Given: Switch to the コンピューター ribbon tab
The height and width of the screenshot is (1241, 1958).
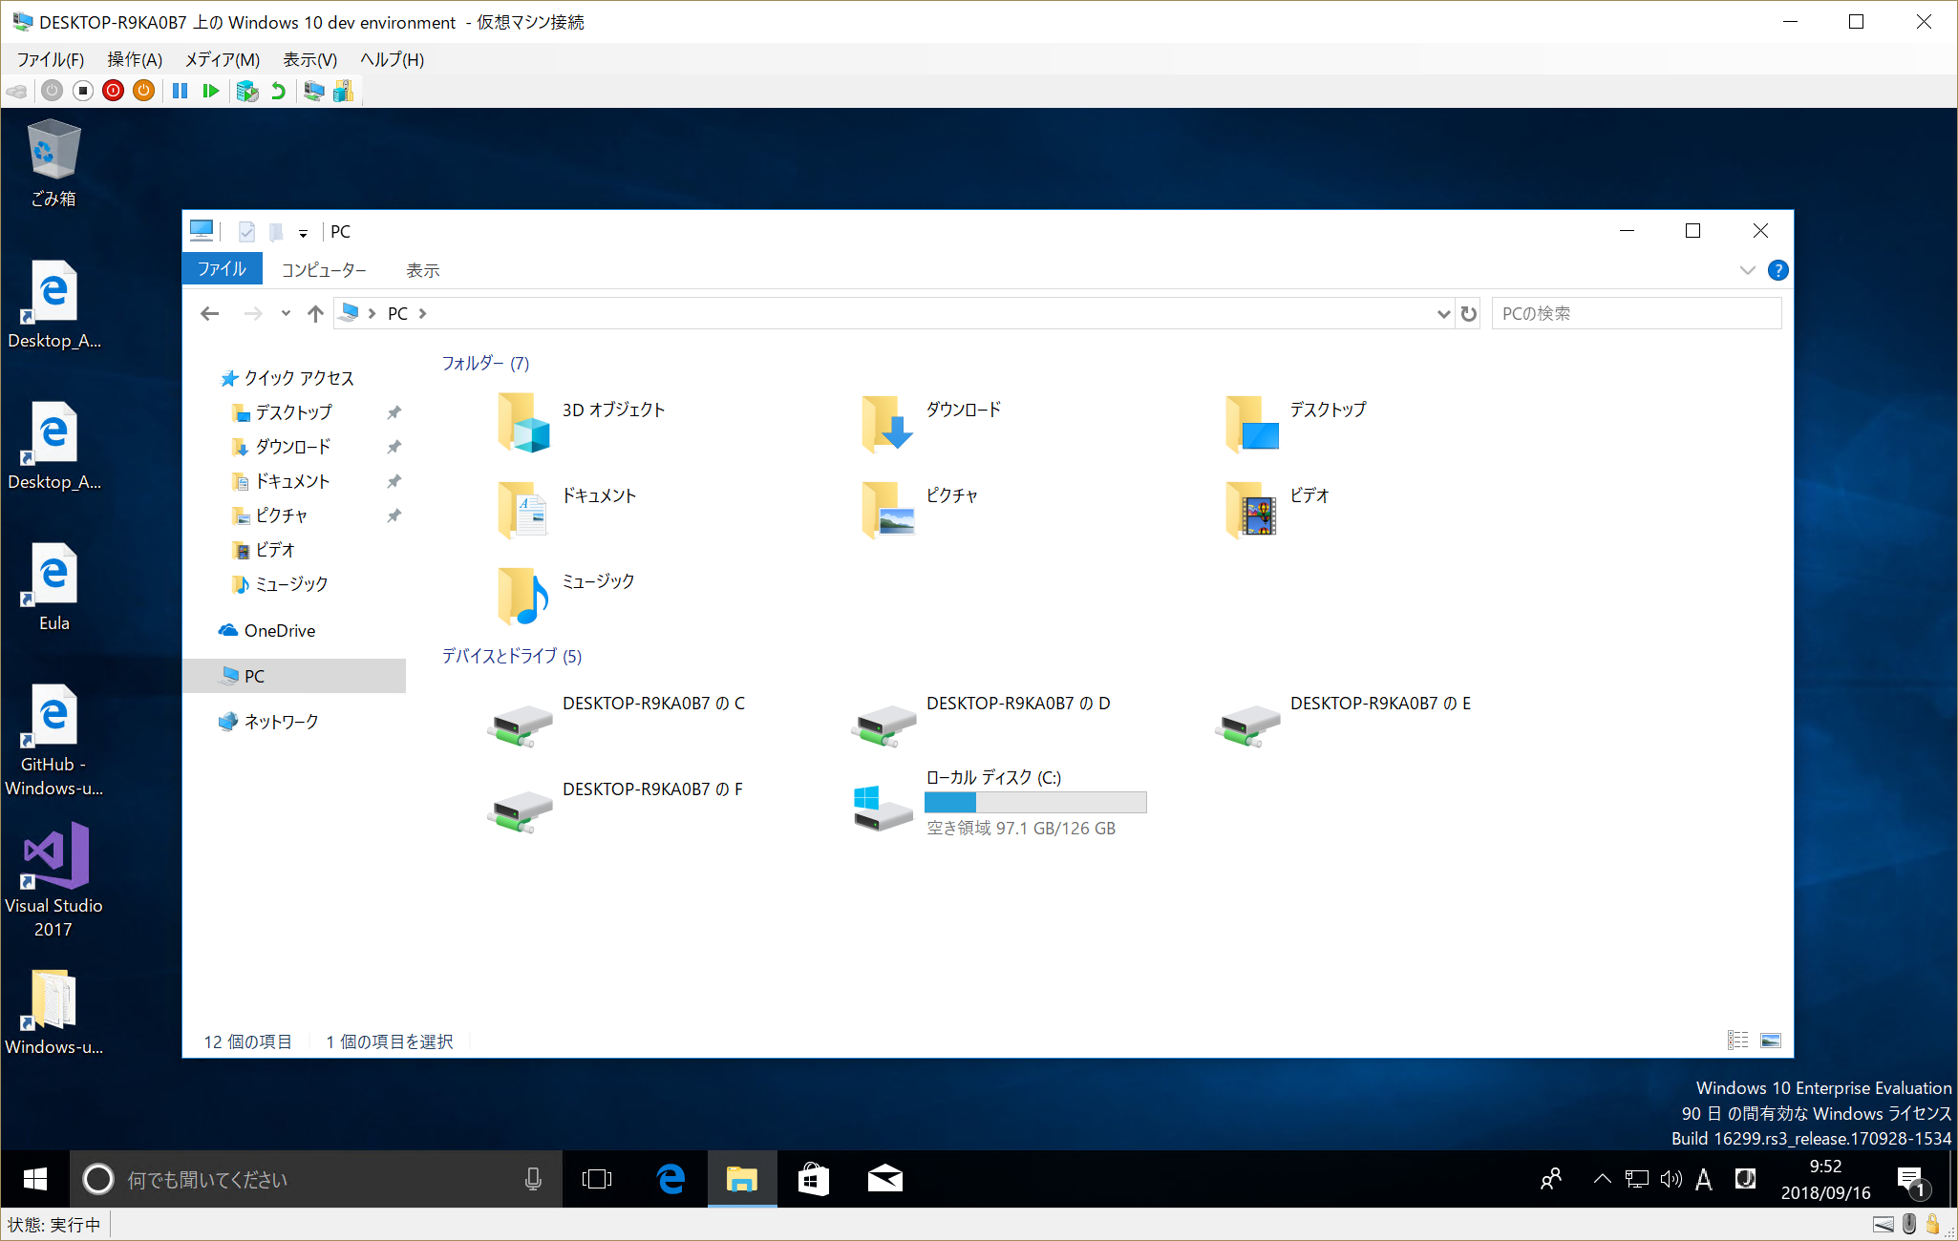Looking at the screenshot, I should (x=324, y=270).
